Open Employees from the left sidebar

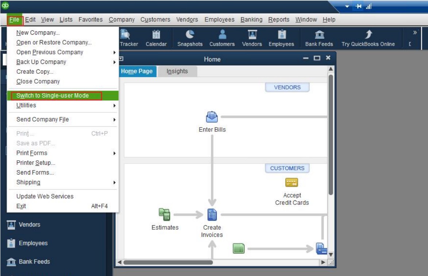33,243
